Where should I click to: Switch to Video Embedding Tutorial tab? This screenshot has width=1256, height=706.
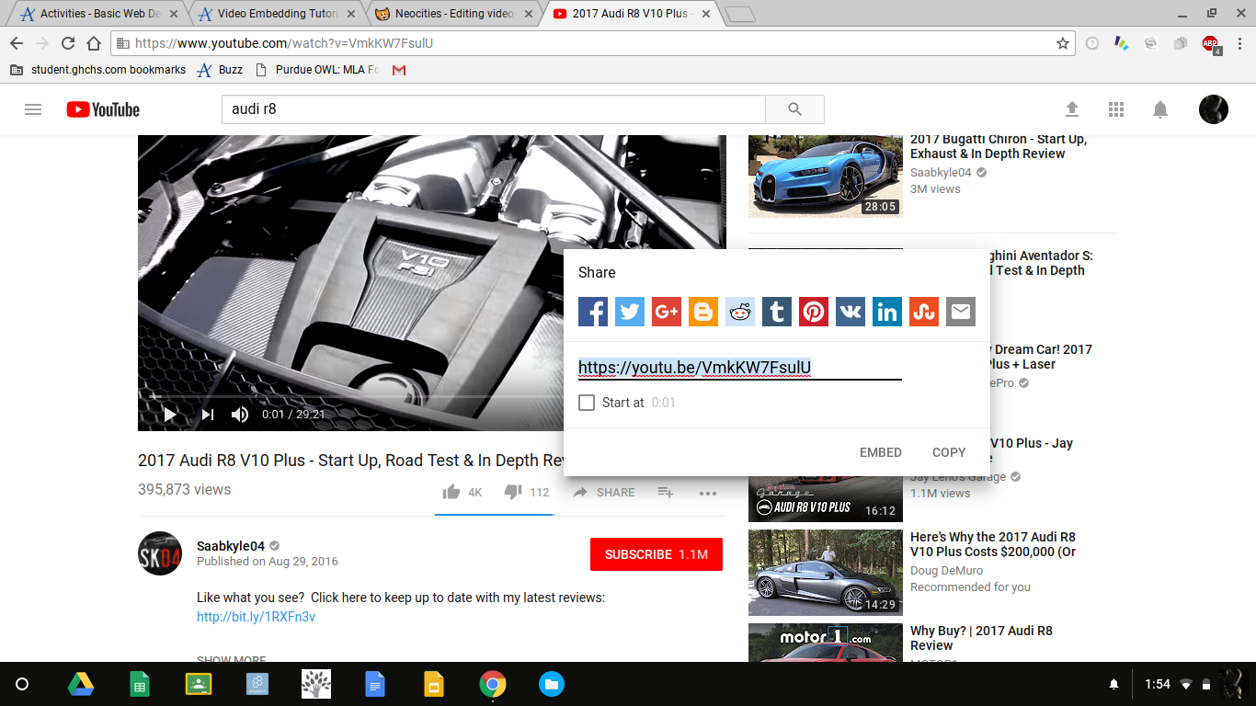coord(276,14)
